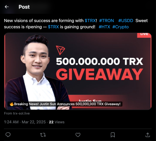View the 22 Views count

[x=57, y=122]
